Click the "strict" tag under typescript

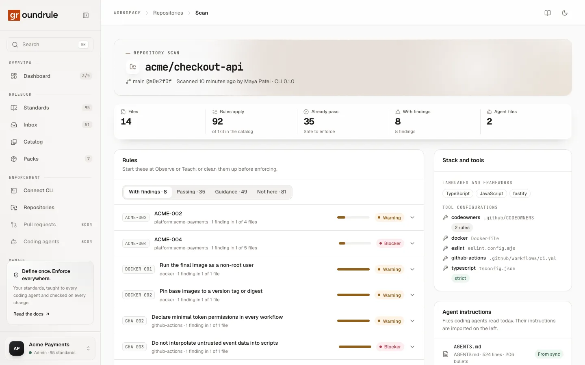[x=460, y=278]
